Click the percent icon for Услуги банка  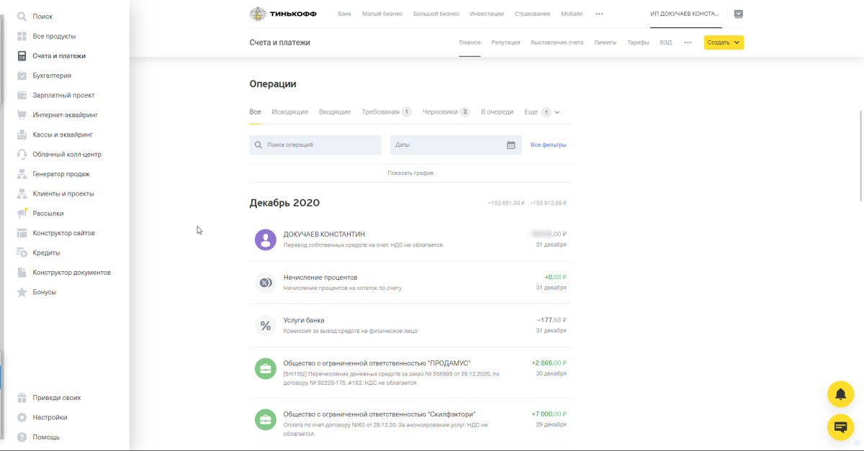coord(266,326)
